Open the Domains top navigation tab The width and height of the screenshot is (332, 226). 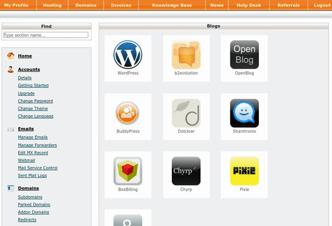pos(86,5)
